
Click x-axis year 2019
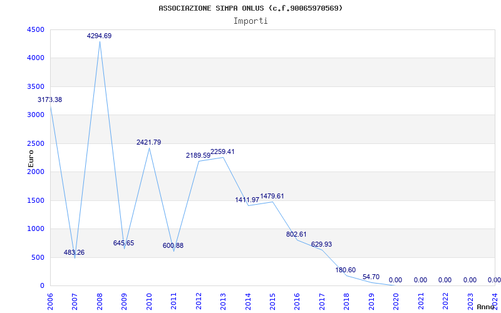371,302
